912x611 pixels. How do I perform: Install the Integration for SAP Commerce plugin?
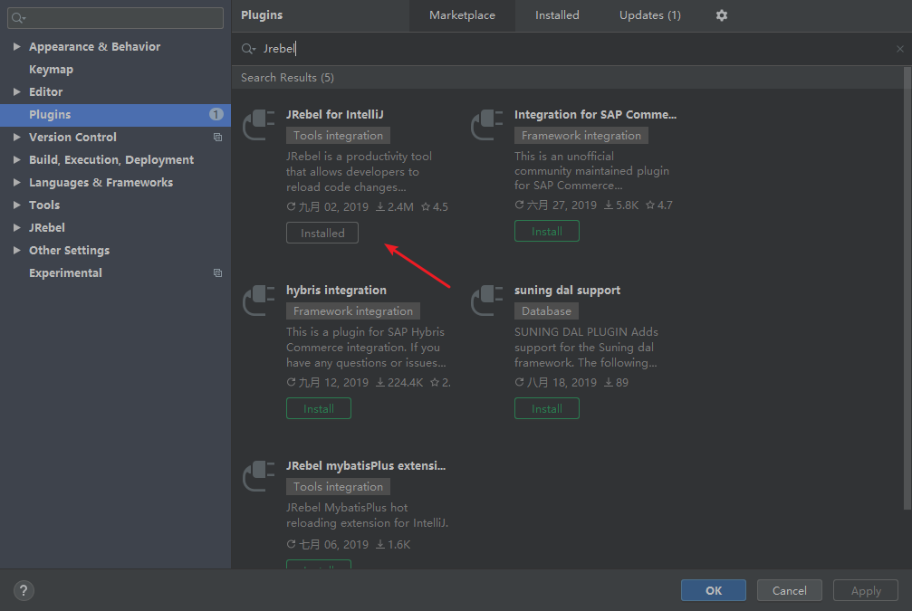point(547,232)
